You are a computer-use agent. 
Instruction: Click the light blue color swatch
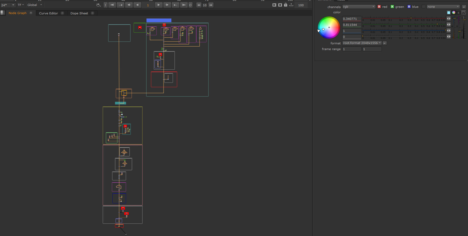[449, 13]
